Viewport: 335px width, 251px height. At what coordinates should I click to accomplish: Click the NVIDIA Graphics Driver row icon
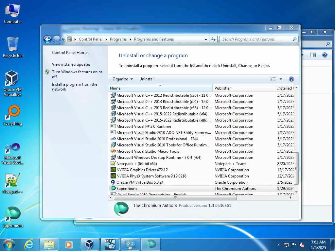tap(113, 170)
